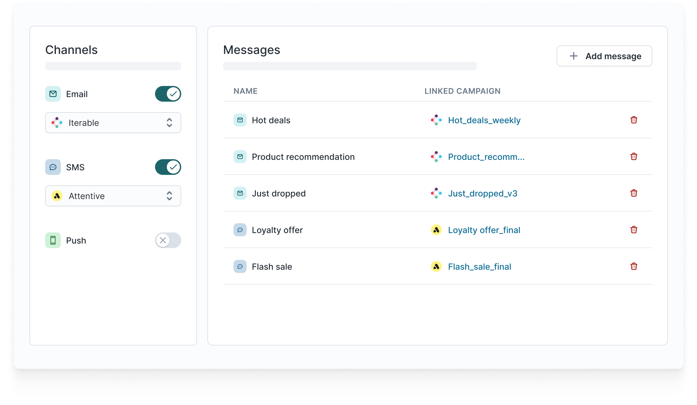This screenshot has width=697, height=405.
Task: Disable the Email channel toggle
Action: pos(168,94)
